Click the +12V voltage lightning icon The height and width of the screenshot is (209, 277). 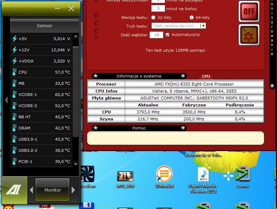click(x=15, y=50)
